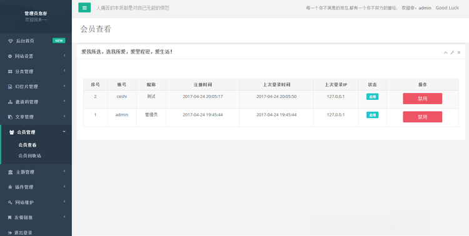Toggle the sidebar with the green hamburger button
Screen dimensions: 469x236
point(84,7)
